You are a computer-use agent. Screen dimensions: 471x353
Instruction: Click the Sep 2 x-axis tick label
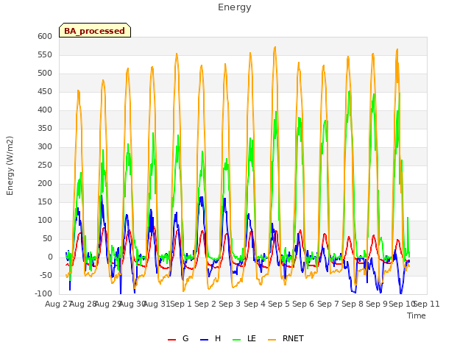[205, 304]
